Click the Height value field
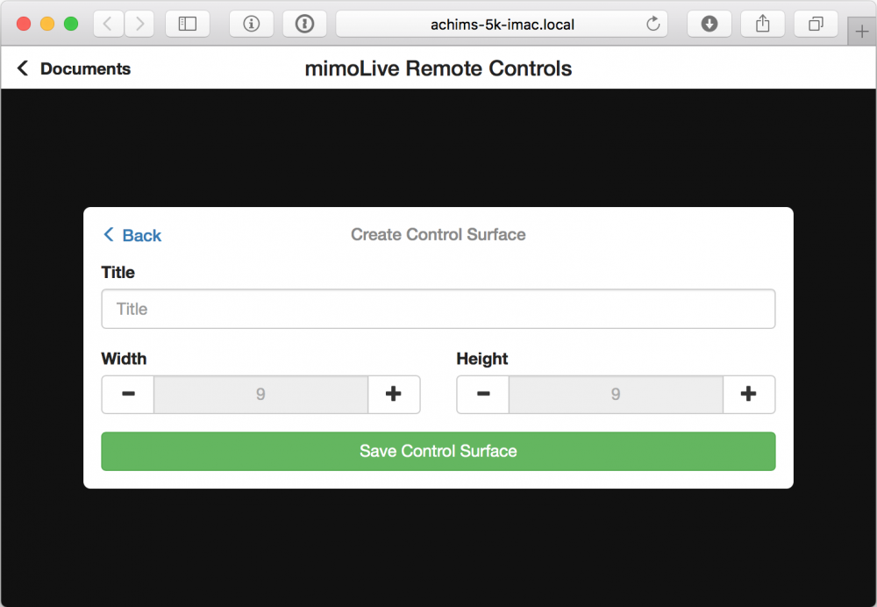This screenshot has height=607, width=877. coord(616,395)
